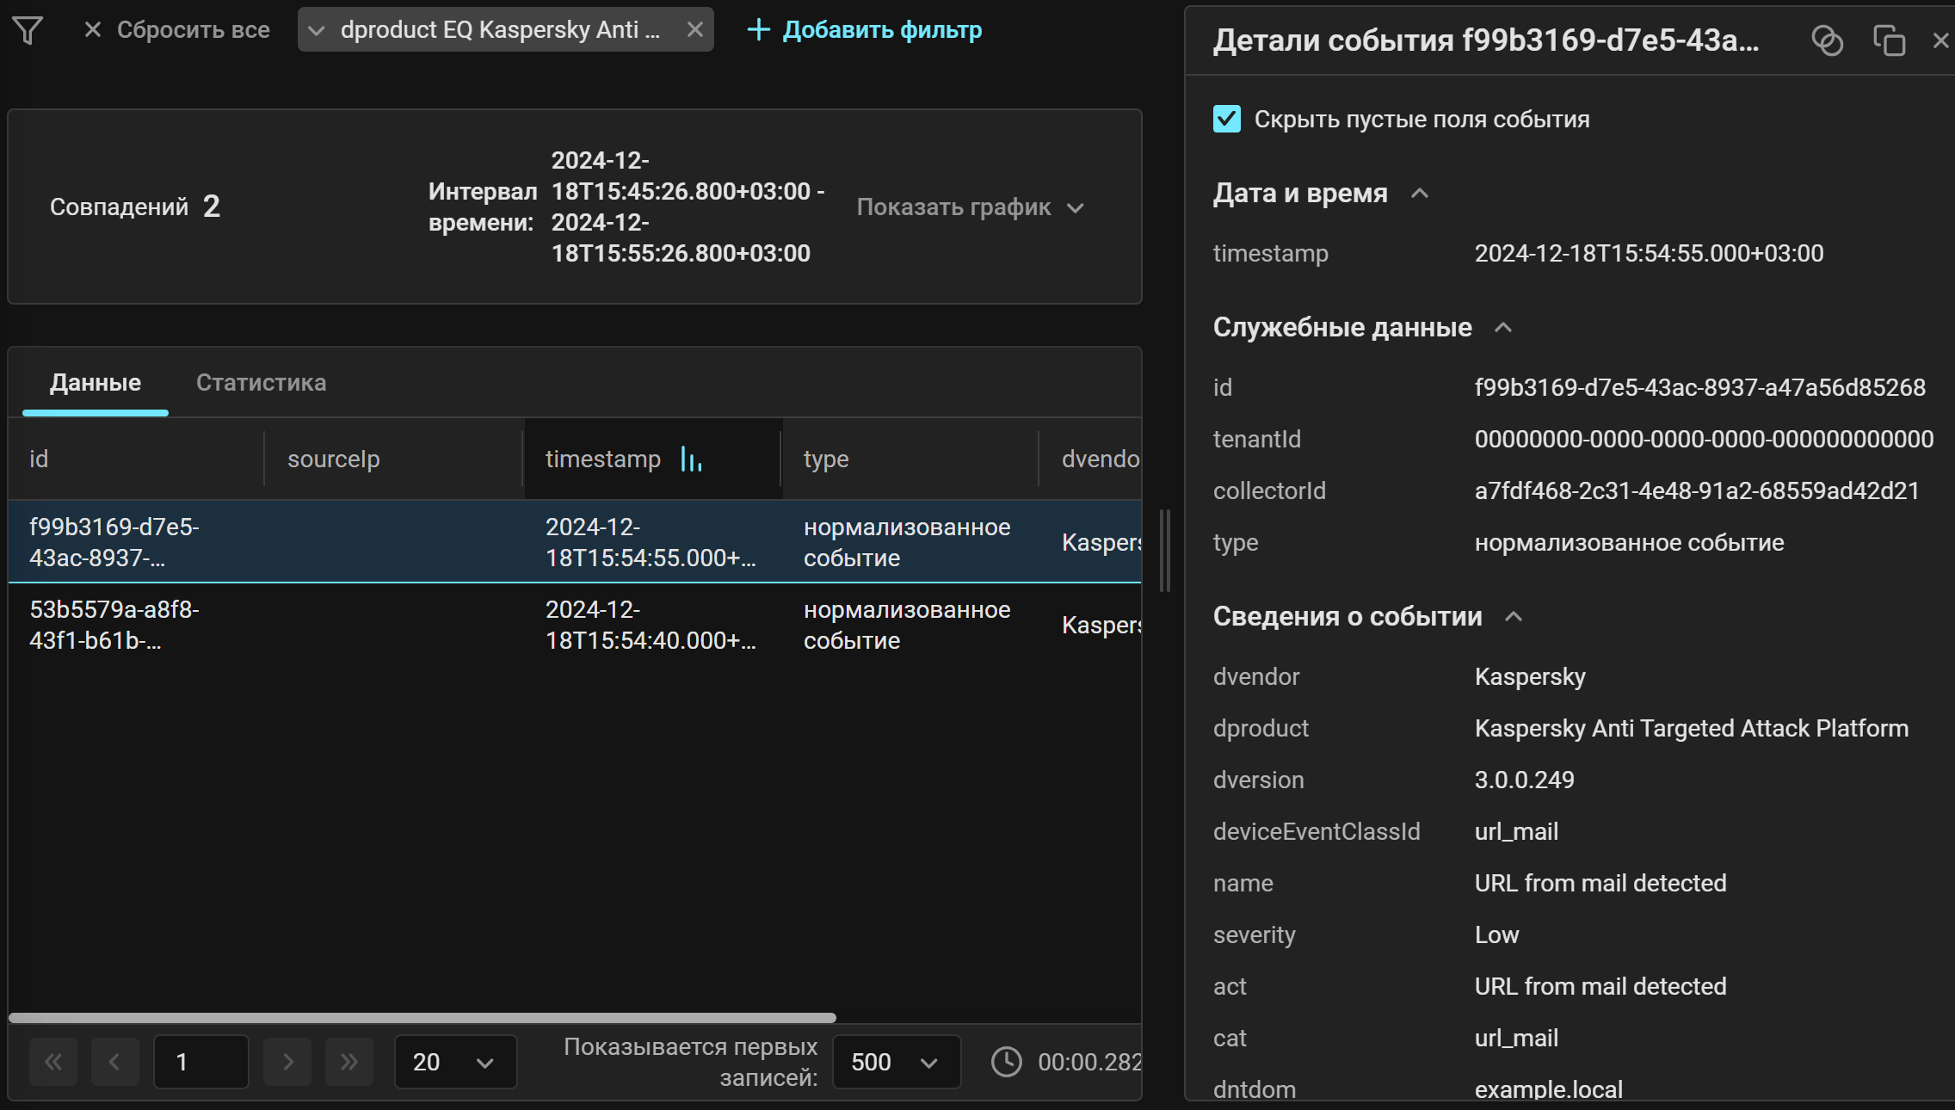The height and width of the screenshot is (1110, 1955).
Task: Click the dproduct value Kaspersky Anti Targeted Attack Platform
Action: (x=1691, y=729)
